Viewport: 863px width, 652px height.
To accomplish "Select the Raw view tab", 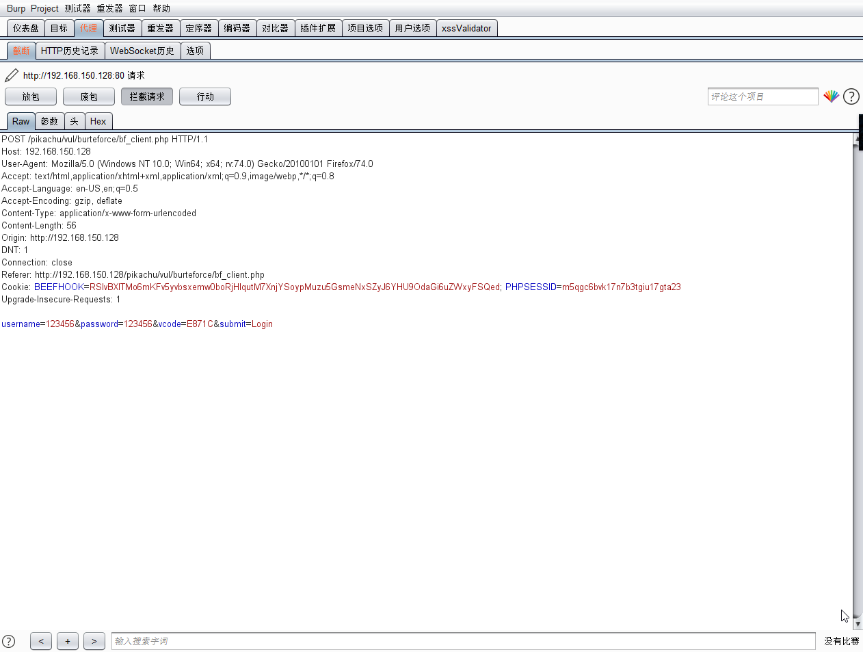I will pos(21,121).
